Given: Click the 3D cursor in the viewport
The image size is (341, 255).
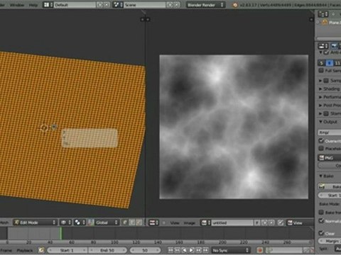Looking at the screenshot, I should [44, 128].
